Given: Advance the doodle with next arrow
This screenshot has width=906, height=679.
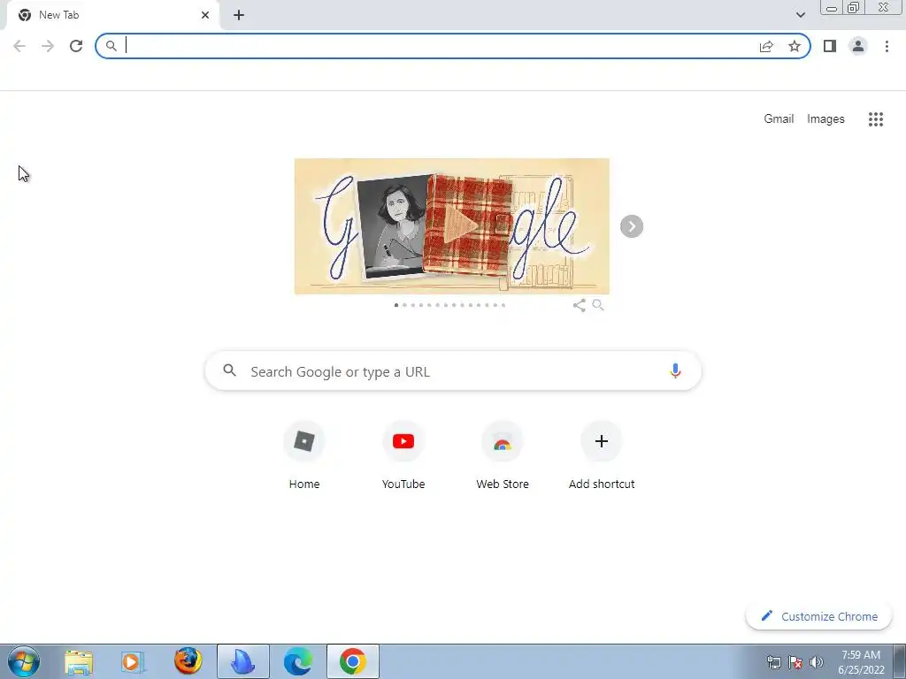Looking at the screenshot, I should tap(632, 226).
